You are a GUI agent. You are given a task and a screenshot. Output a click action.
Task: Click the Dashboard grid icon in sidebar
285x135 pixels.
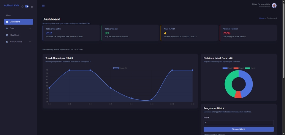pyautogui.click(x=7, y=22)
